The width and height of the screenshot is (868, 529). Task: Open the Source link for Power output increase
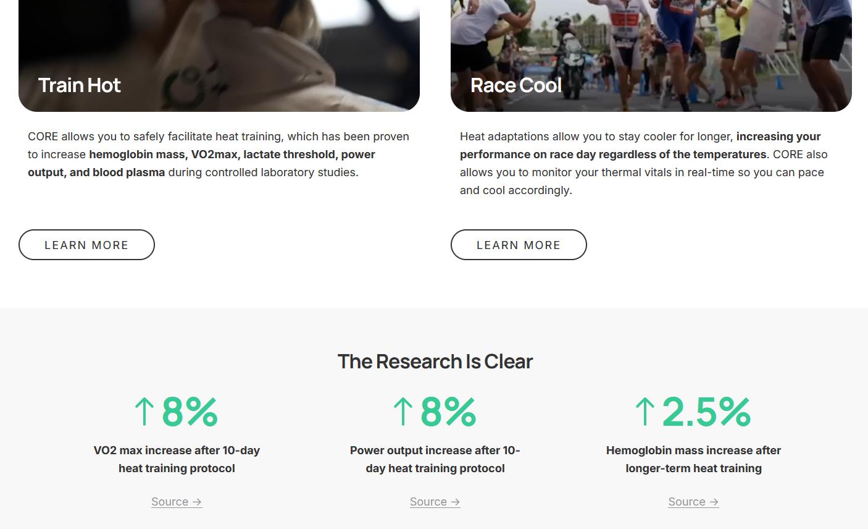428,502
